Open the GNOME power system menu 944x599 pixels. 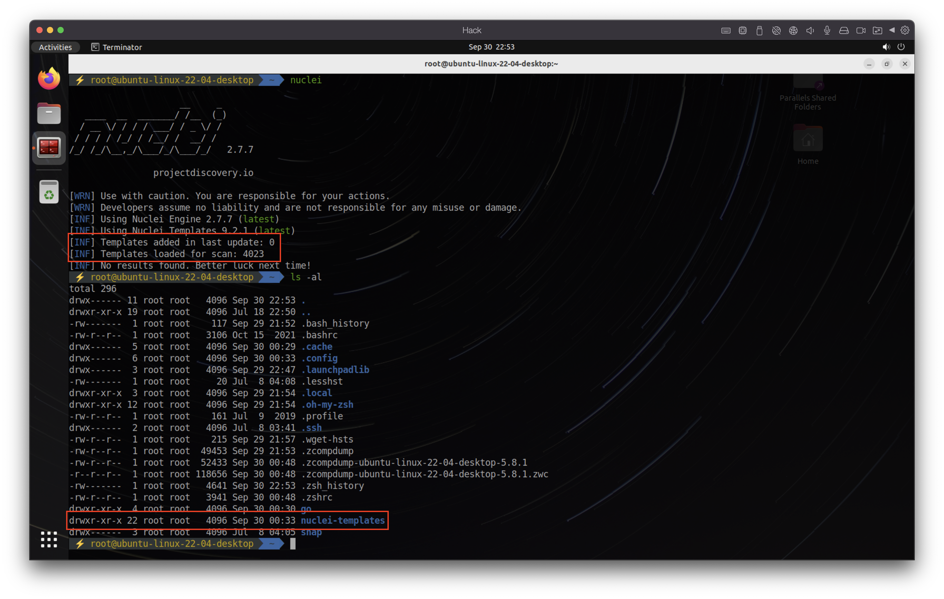[901, 47]
